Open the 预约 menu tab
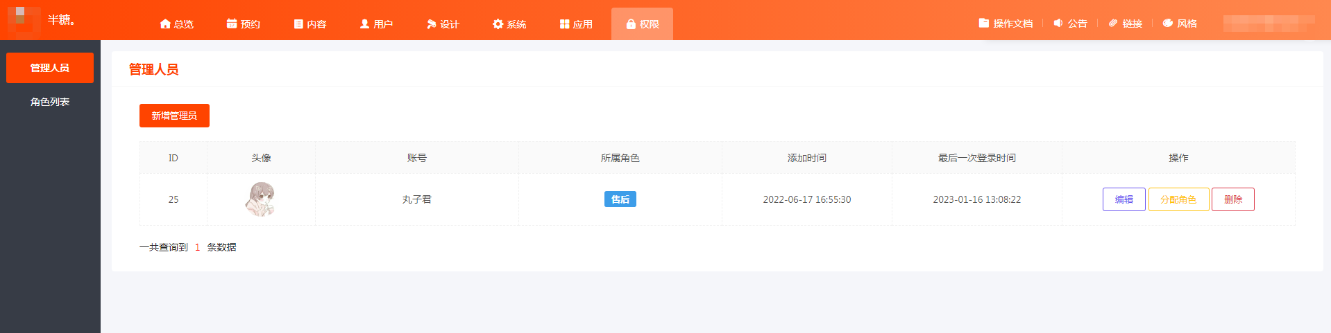The image size is (1331, 333). 244,24
